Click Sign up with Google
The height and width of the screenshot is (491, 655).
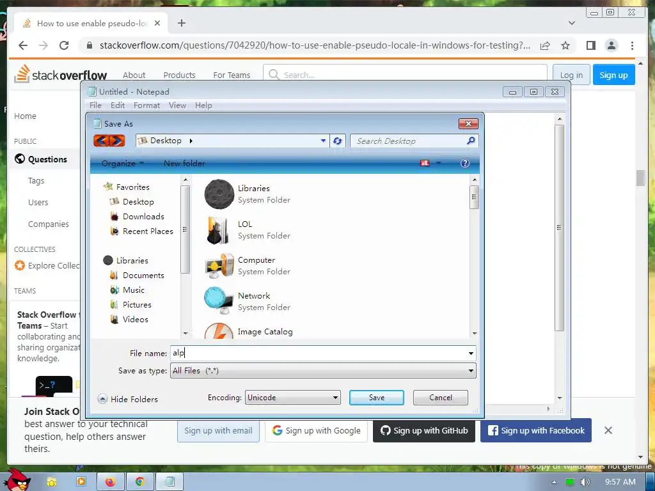click(316, 430)
